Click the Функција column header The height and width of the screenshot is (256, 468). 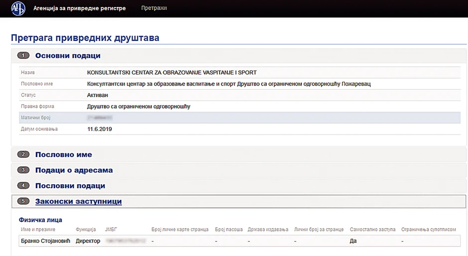86,230
